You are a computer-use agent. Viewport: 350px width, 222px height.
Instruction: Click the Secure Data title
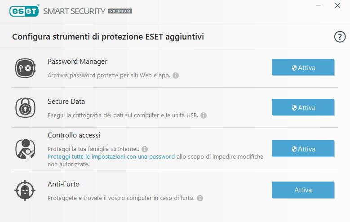(x=66, y=101)
